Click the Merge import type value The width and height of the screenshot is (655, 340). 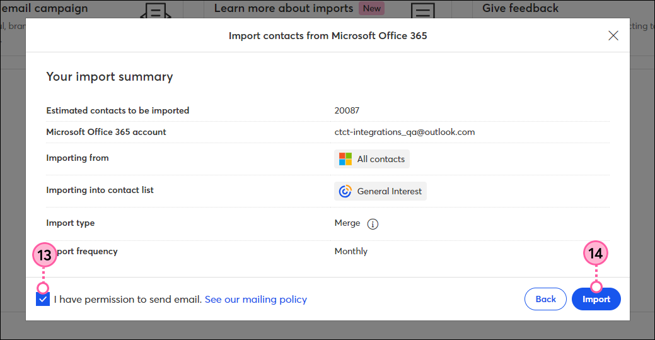(x=347, y=223)
